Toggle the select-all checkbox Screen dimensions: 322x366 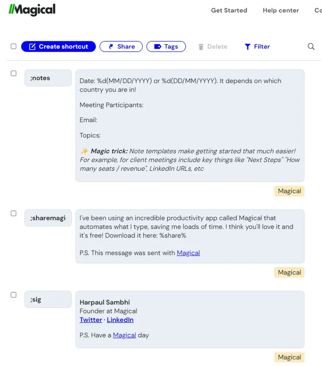pyautogui.click(x=13, y=46)
